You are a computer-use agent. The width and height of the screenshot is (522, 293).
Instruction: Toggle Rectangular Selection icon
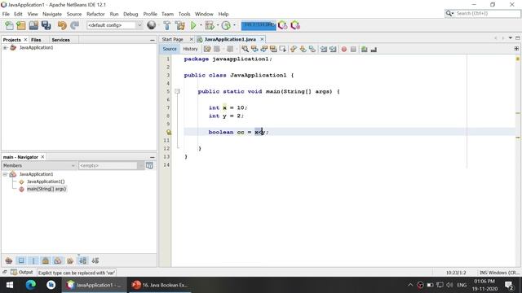(x=283, y=49)
